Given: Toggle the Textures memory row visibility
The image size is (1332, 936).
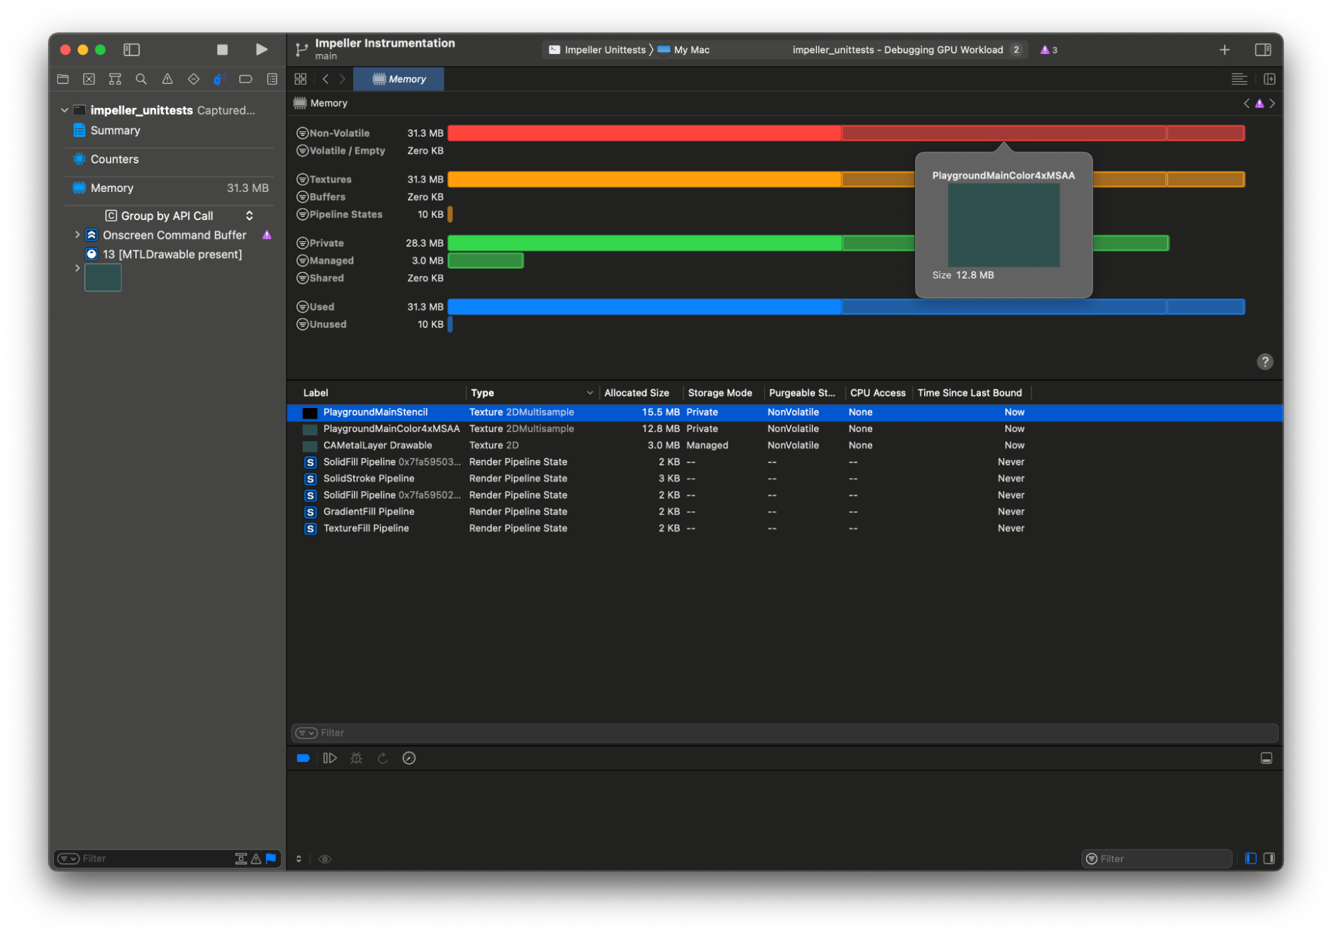Looking at the screenshot, I should coord(305,180).
